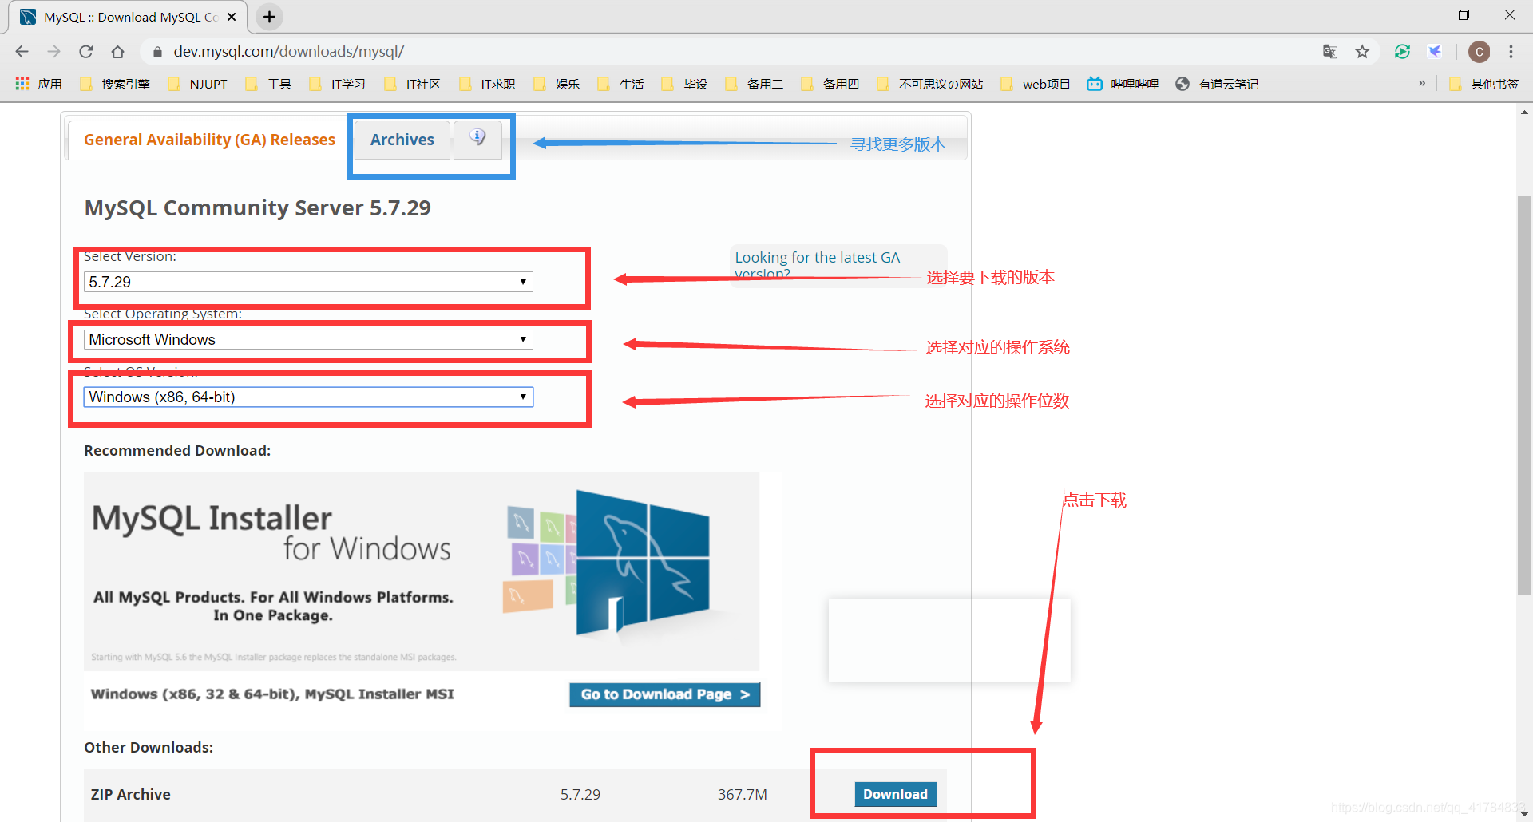Bookmark this page with star

click(1362, 52)
